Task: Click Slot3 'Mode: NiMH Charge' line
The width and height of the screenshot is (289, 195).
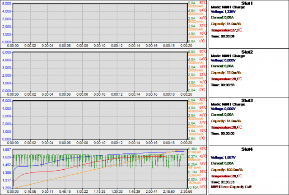Action: click(228, 104)
